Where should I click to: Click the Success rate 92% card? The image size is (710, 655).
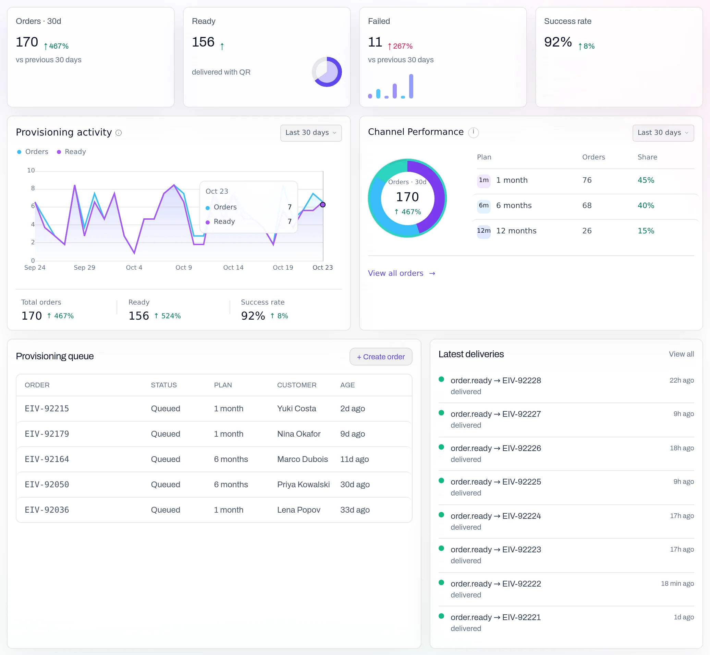point(619,57)
